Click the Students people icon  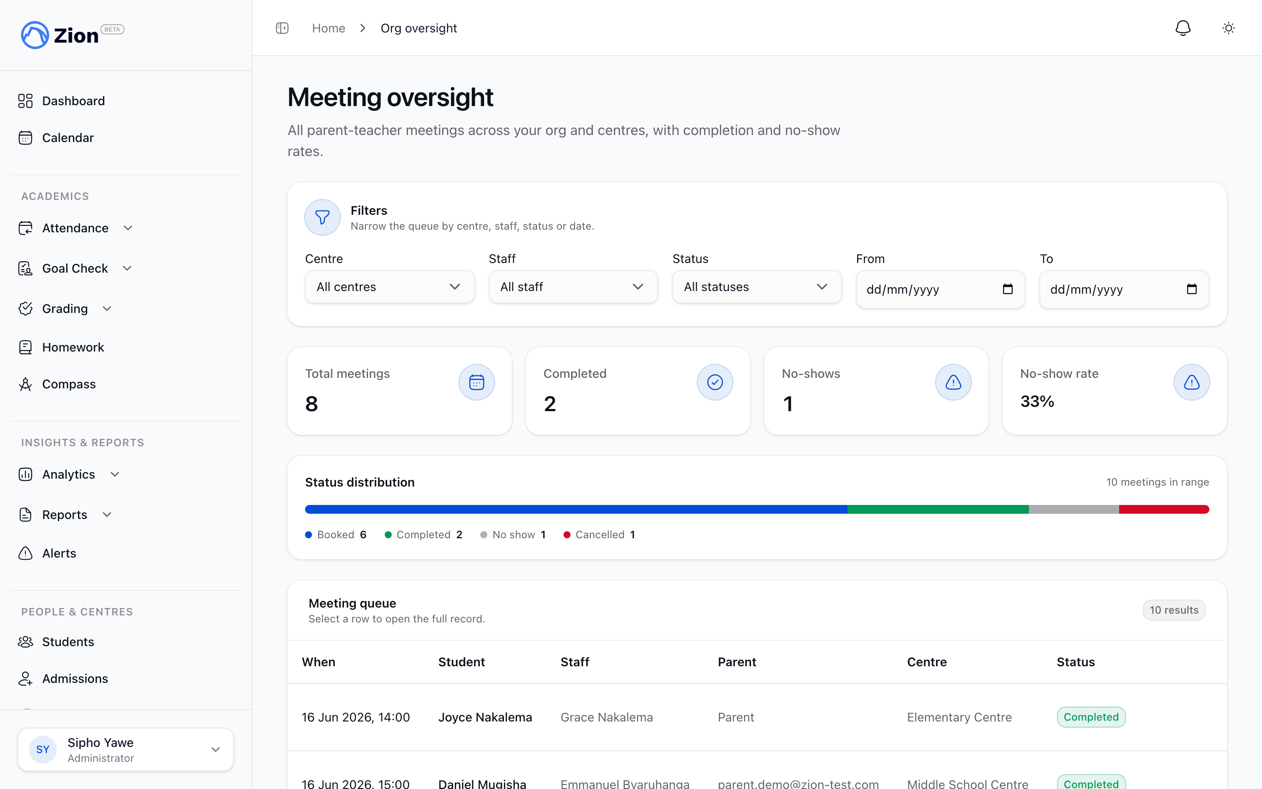[25, 642]
